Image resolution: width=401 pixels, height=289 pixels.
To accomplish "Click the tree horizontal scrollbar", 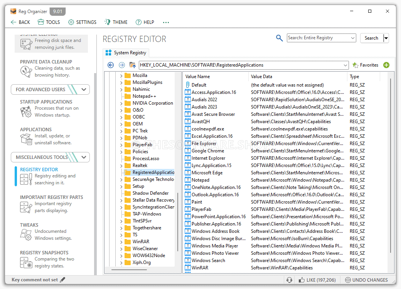I will click(x=129, y=270).
